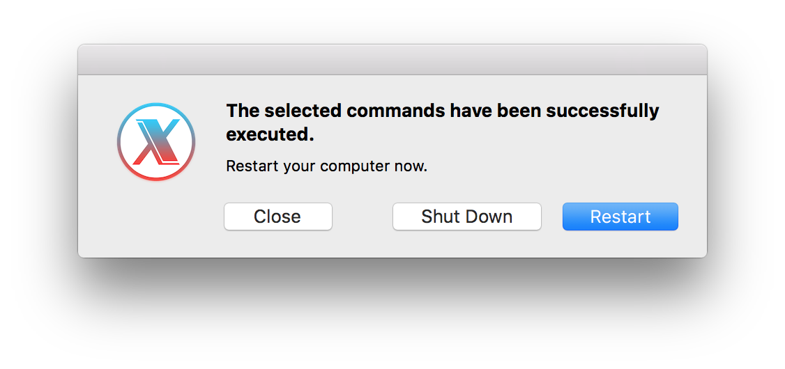The image size is (785, 369).
Task: Click the white button labeled Shut Down
Action: 467,217
